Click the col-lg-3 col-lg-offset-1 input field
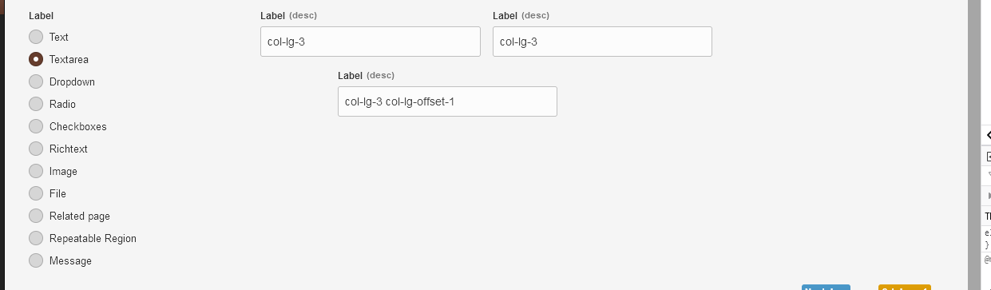The height and width of the screenshot is (290, 991). tap(447, 101)
